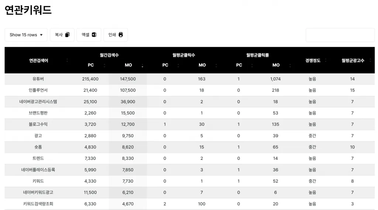The height and width of the screenshot is (210, 378).
Task: Sort table using 월평균광고수 column arrows
Action: click(x=370, y=60)
